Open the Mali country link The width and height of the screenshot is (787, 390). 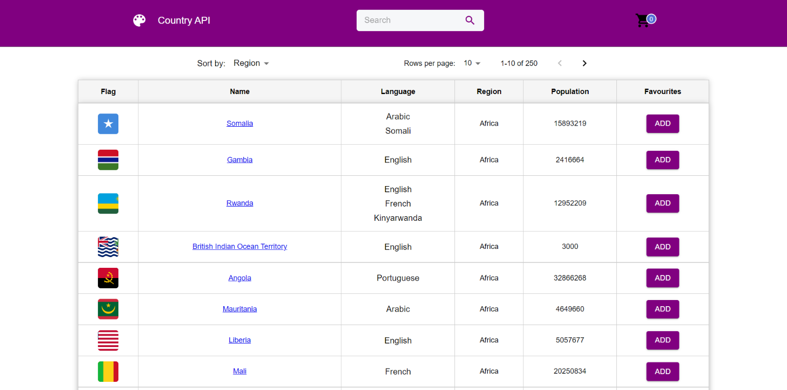(x=240, y=371)
